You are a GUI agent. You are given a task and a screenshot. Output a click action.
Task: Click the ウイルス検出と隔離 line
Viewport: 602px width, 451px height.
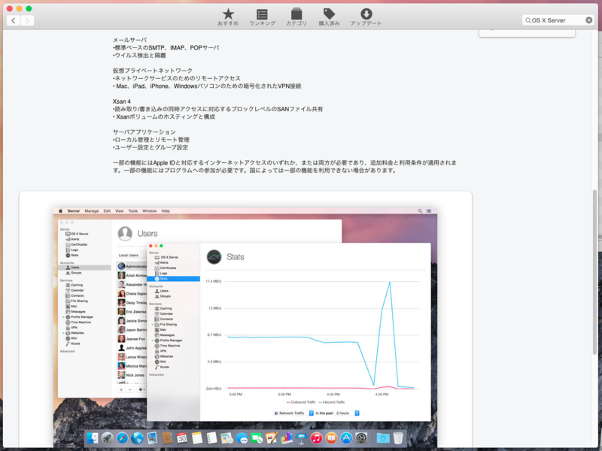pos(139,55)
